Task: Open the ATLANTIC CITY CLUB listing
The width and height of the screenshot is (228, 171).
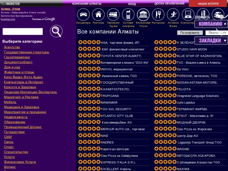Action: tap(117, 116)
